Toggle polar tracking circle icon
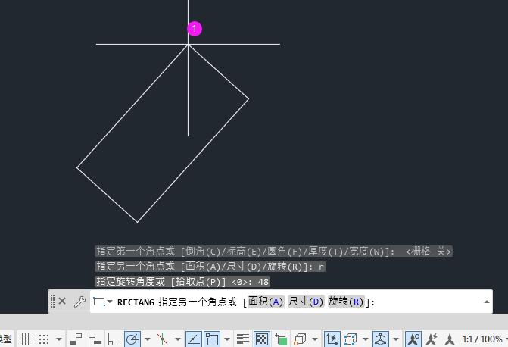This screenshot has height=347, width=508. (132, 339)
